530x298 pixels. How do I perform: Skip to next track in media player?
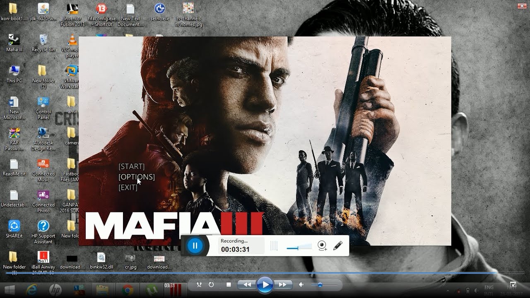[282, 285]
